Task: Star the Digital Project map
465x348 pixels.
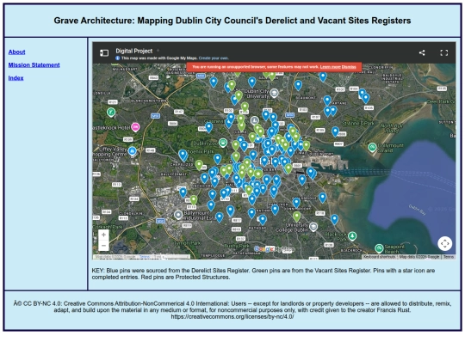Action: (158, 51)
